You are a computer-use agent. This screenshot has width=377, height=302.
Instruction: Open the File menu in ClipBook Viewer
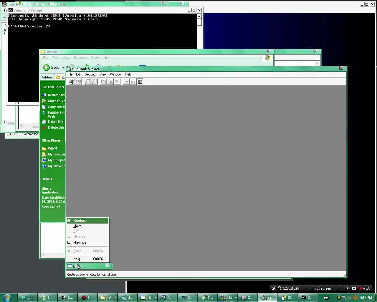[70, 74]
